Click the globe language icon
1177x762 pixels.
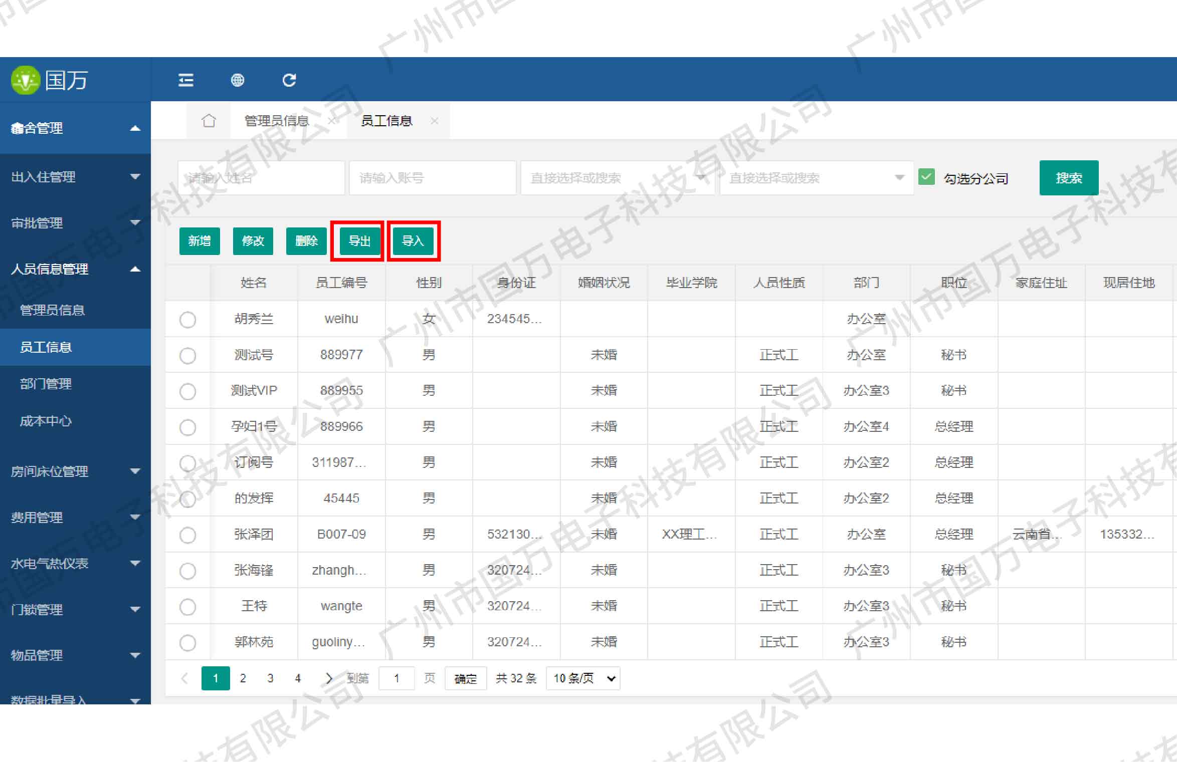[x=238, y=80]
